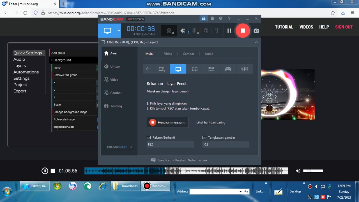Seek in the audio waveform timeline
The height and width of the screenshot is (202, 359).
click(186, 171)
